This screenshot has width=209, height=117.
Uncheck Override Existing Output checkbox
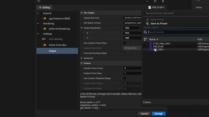tap(124, 53)
